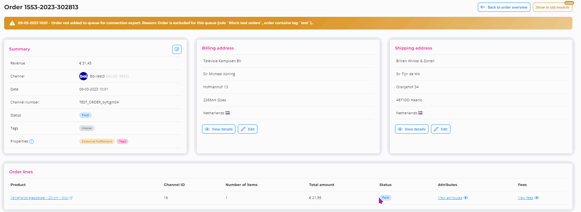This screenshot has height=212, width=581.
Task: Select channel number TEST_ORDER_byfcgm04
Action: point(99,102)
